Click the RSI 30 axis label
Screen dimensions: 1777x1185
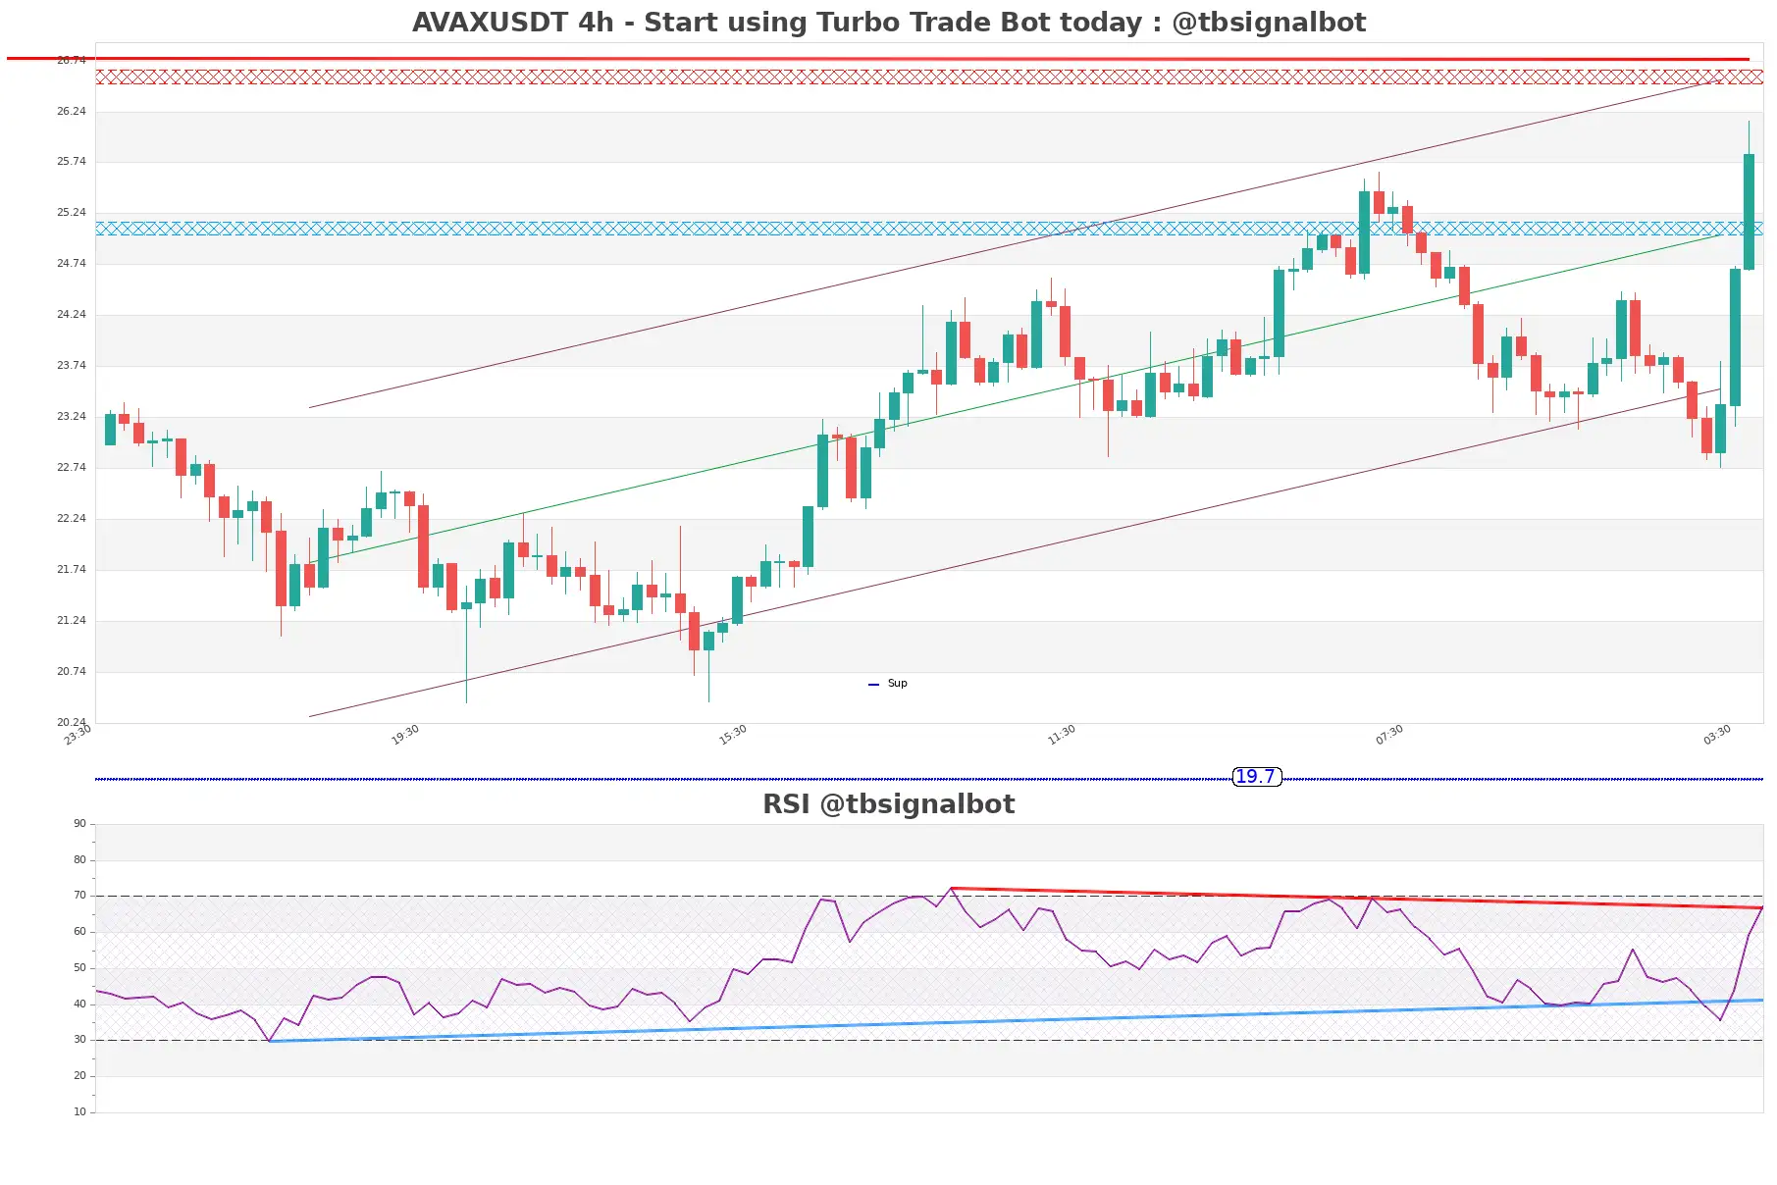pyautogui.click(x=79, y=1040)
